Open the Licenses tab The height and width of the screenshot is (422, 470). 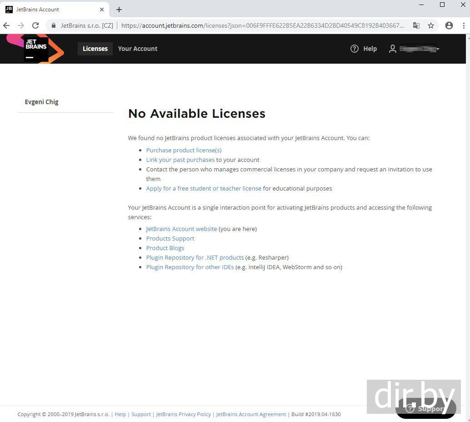95,49
